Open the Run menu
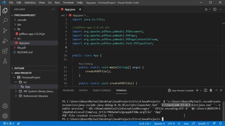This screenshot has height=126, width=225. pos(57,2)
